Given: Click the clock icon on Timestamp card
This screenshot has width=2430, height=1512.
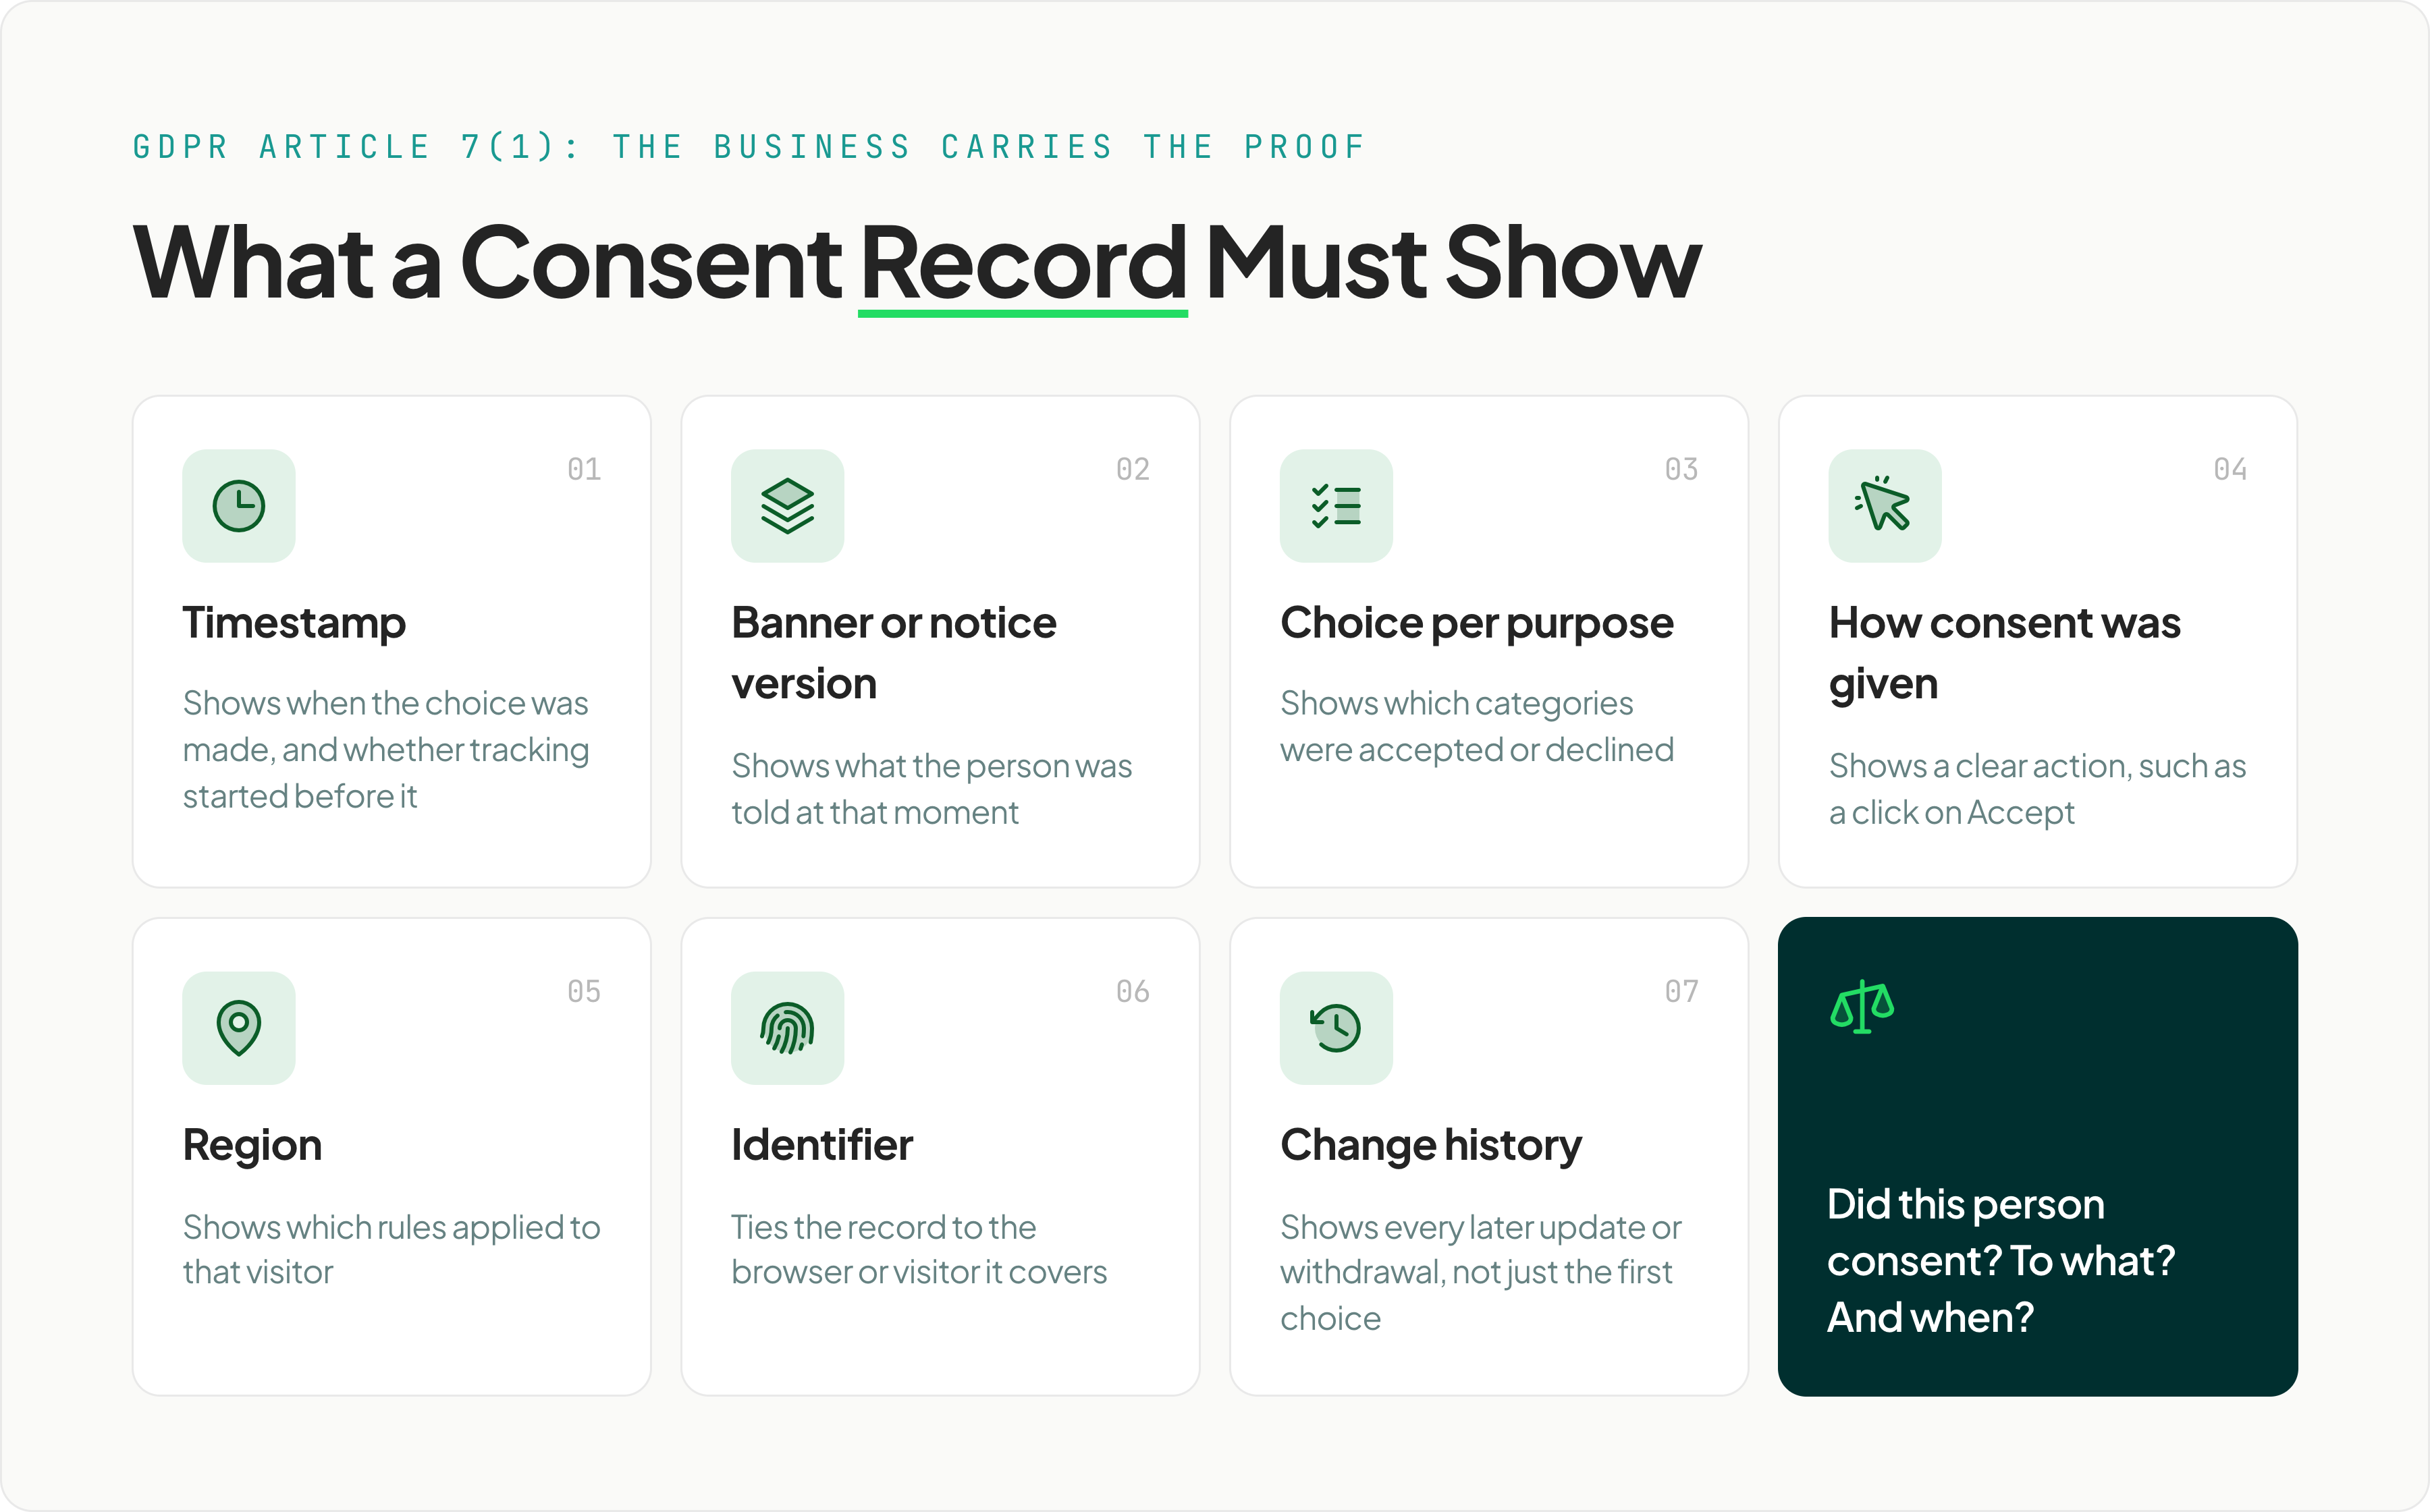Looking at the screenshot, I should 238,506.
